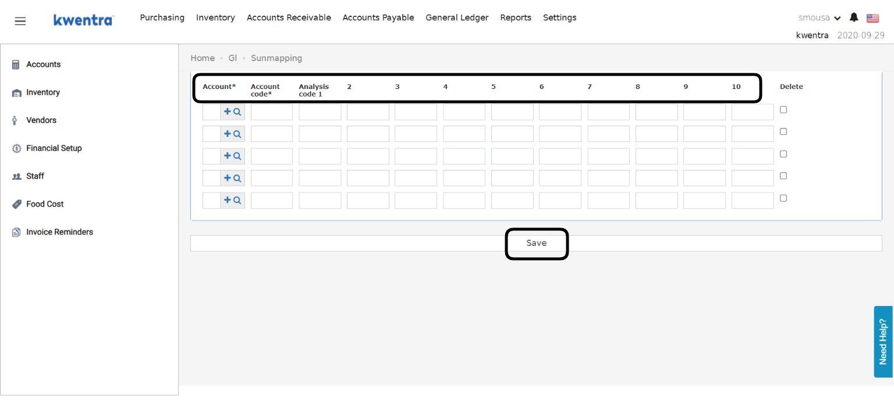
Task: Click the plus icon in the second row
Action: tap(228, 134)
